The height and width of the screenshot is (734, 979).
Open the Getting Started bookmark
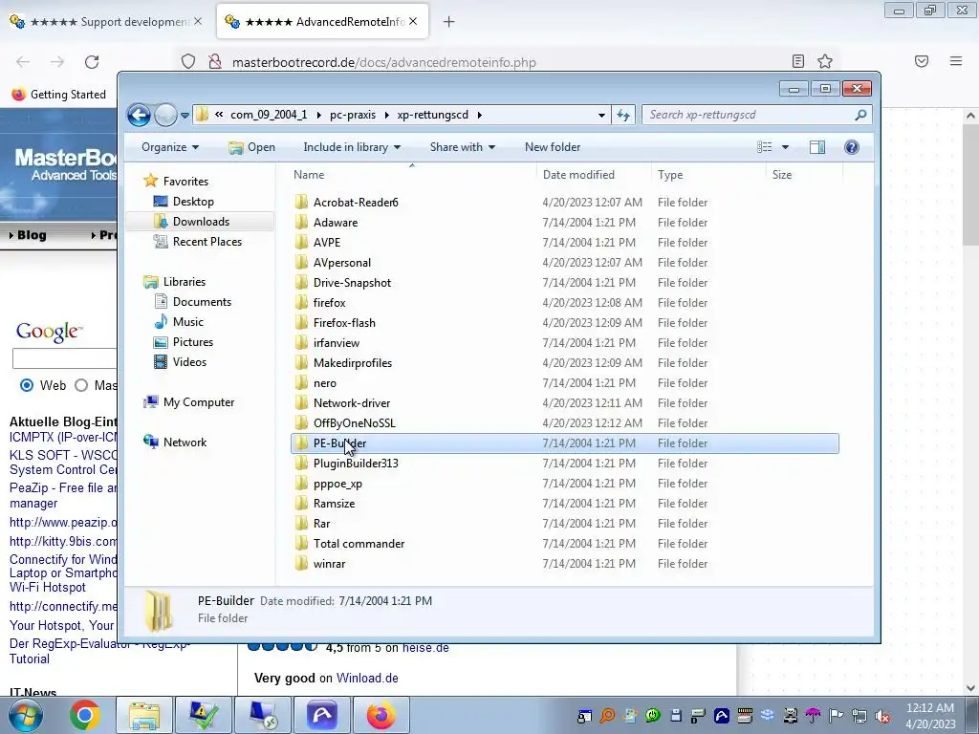click(x=58, y=95)
